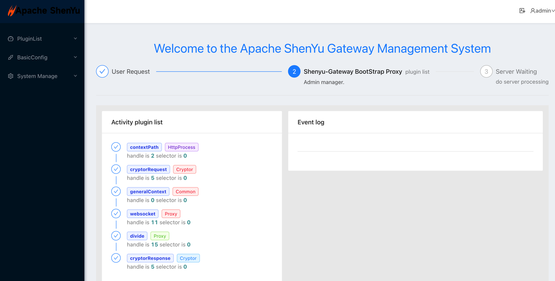Click step 2 circle for BootStrap Proxy
The width and height of the screenshot is (555, 281).
pyautogui.click(x=294, y=71)
